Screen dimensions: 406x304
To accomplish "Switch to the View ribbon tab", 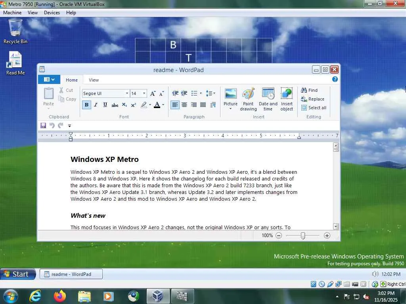I will (94, 80).
